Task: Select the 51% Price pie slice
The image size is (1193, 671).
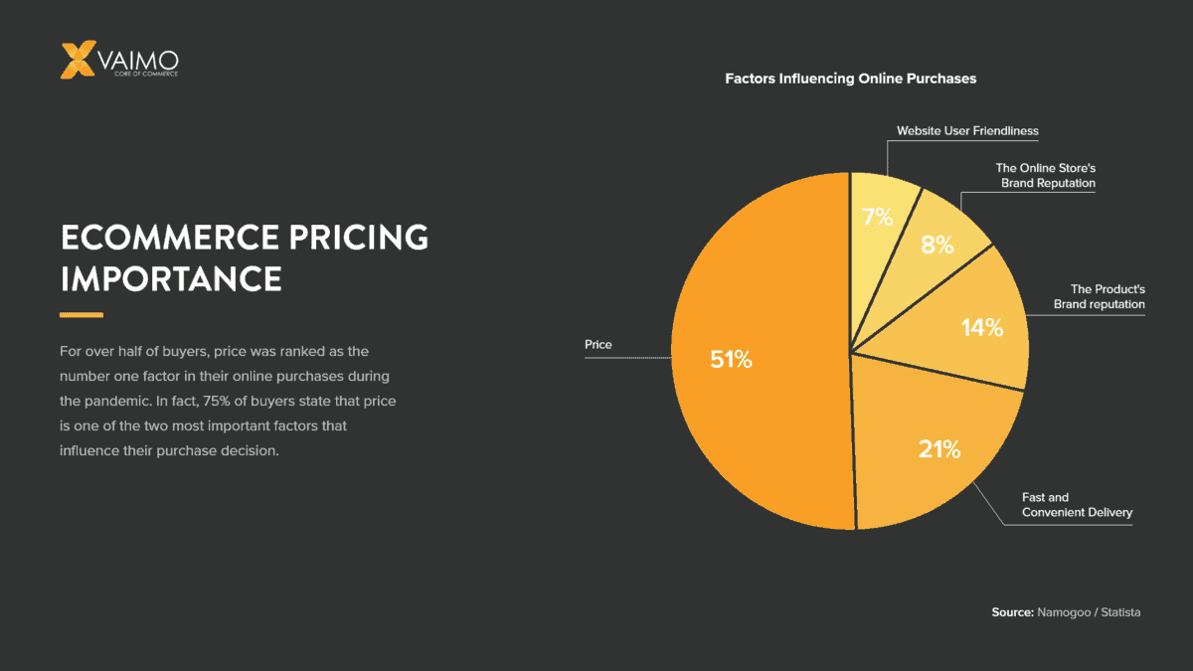Action: pos(761,350)
